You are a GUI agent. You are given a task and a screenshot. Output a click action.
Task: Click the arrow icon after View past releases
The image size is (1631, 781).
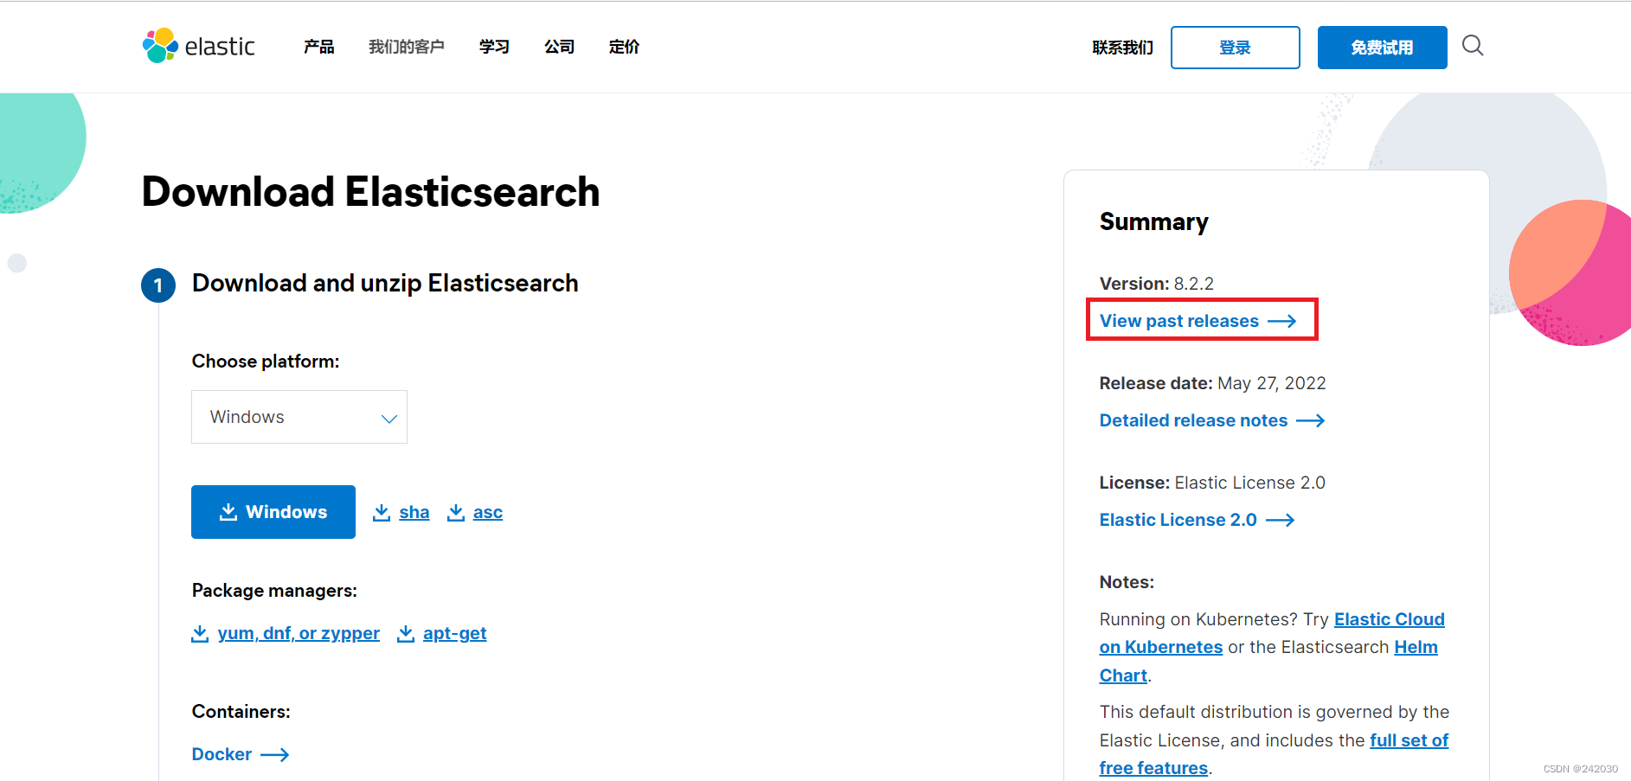point(1282,320)
